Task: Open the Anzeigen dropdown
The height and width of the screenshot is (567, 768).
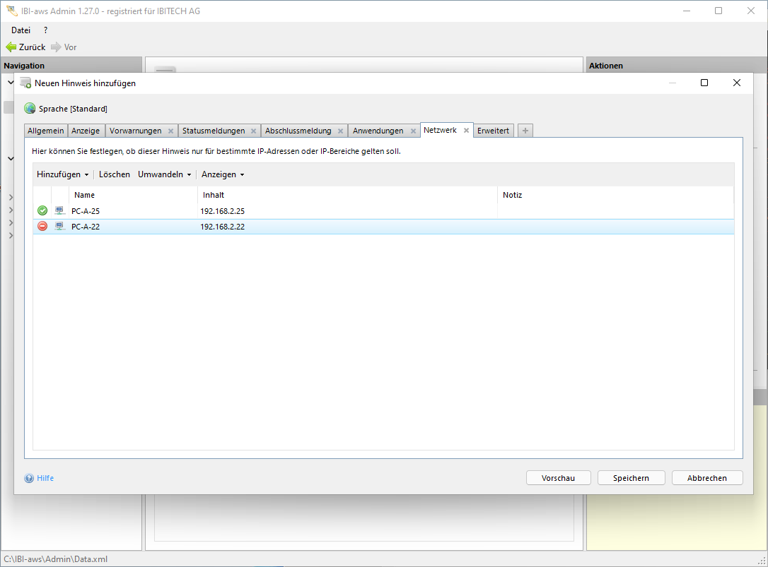Action: 223,174
